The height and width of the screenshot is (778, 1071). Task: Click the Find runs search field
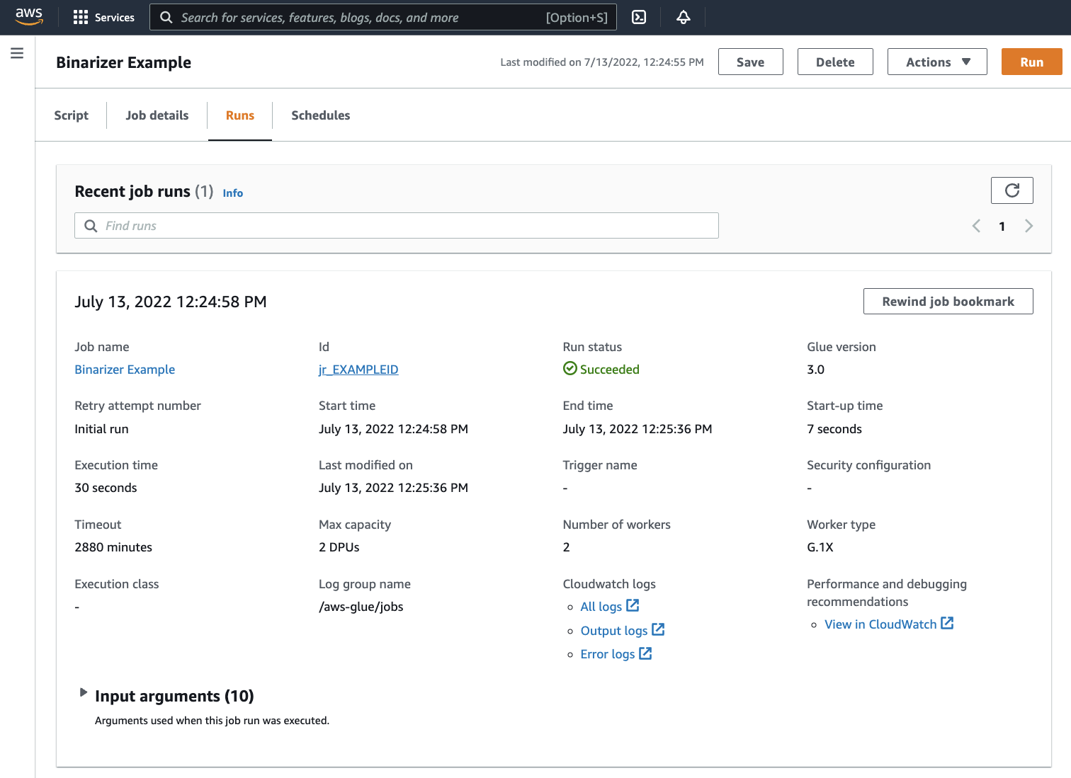click(397, 226)
